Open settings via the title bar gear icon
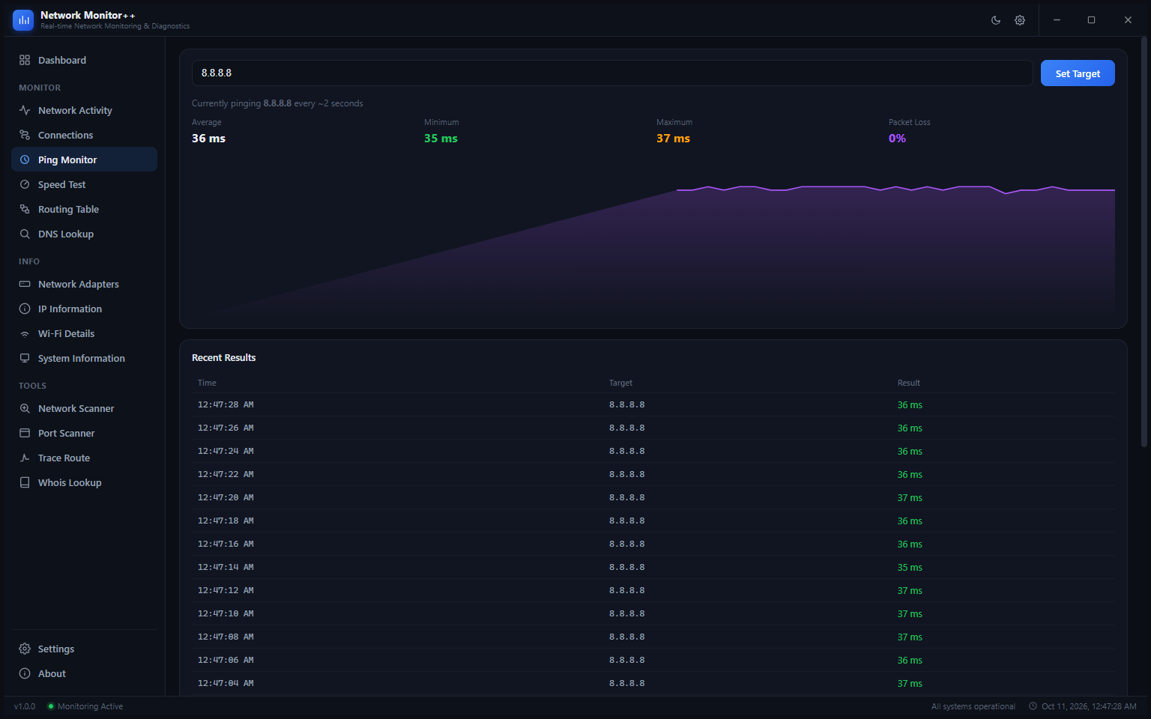1151x719 pixels. pyautogui.click(x=1020, y=20)
